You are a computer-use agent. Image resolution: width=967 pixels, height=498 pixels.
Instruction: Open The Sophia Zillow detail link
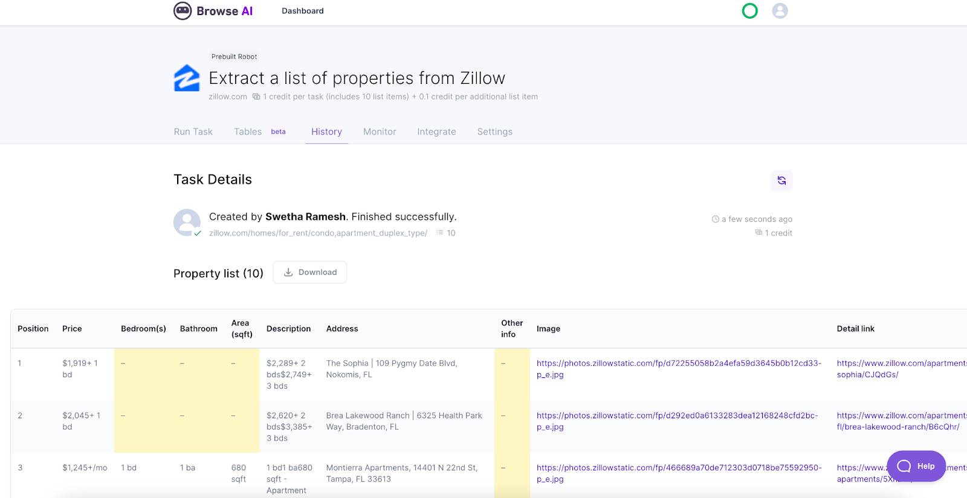(902, 369)
